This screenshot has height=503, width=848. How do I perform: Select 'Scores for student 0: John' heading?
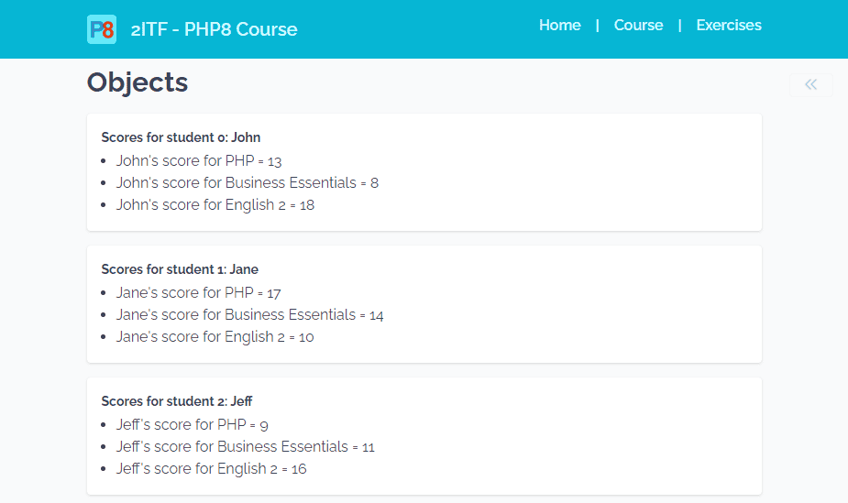[x=181, y=137]
